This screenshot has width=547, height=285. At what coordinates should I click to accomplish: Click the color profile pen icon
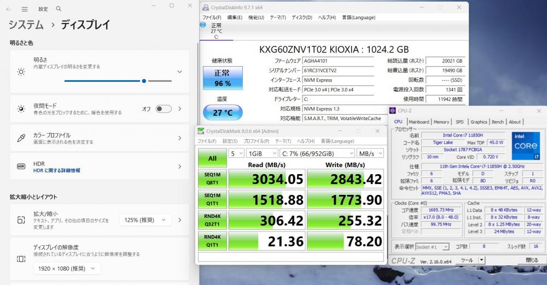coord(21,138)
